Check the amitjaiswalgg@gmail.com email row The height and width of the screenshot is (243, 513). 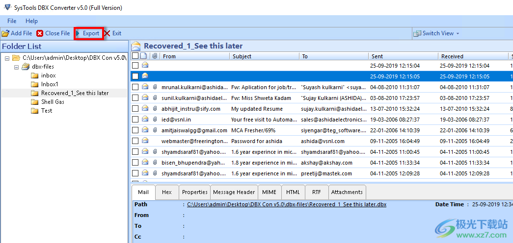point(135,130)
